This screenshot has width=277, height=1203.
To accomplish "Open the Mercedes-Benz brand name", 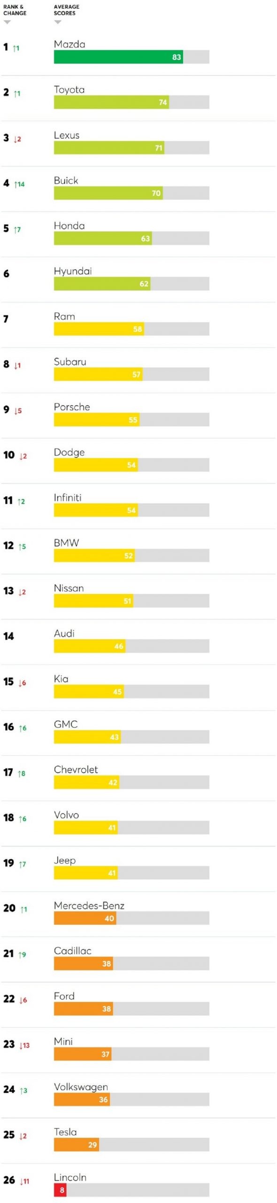I will click(x=89, y=906).
